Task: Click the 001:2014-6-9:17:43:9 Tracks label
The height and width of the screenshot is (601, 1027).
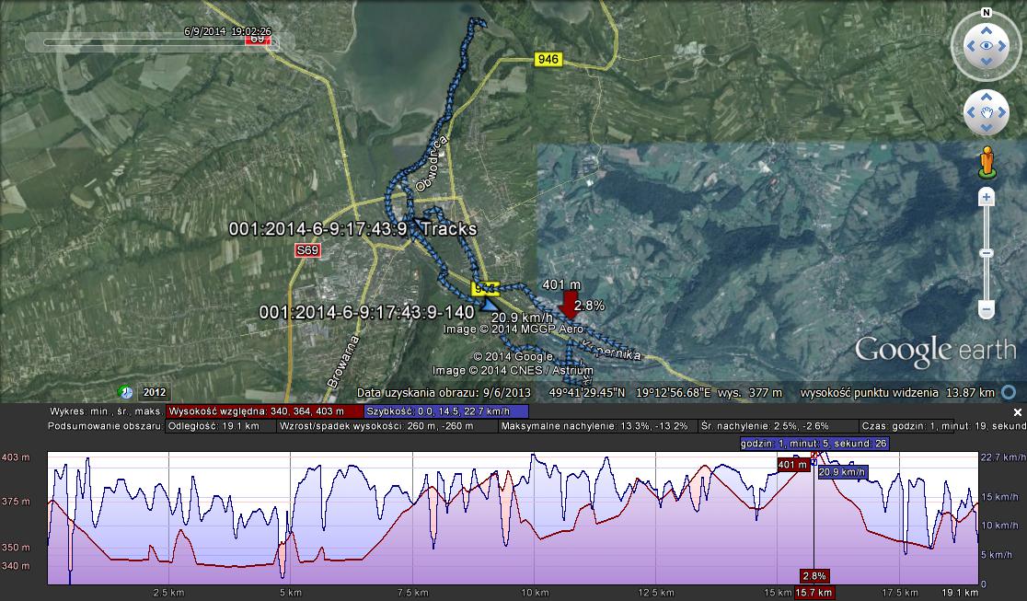Action: point(352,228)
